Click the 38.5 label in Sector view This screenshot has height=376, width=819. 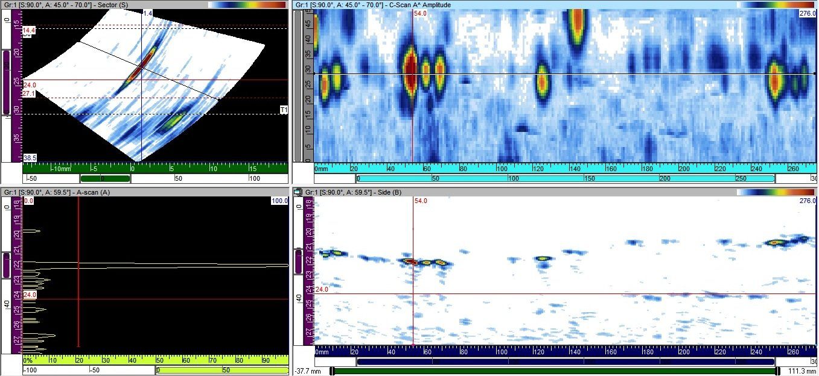click(30, 158)
